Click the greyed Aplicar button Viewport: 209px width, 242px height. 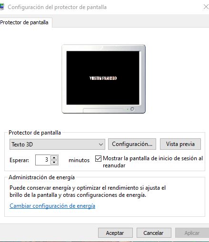coord(192,233)
